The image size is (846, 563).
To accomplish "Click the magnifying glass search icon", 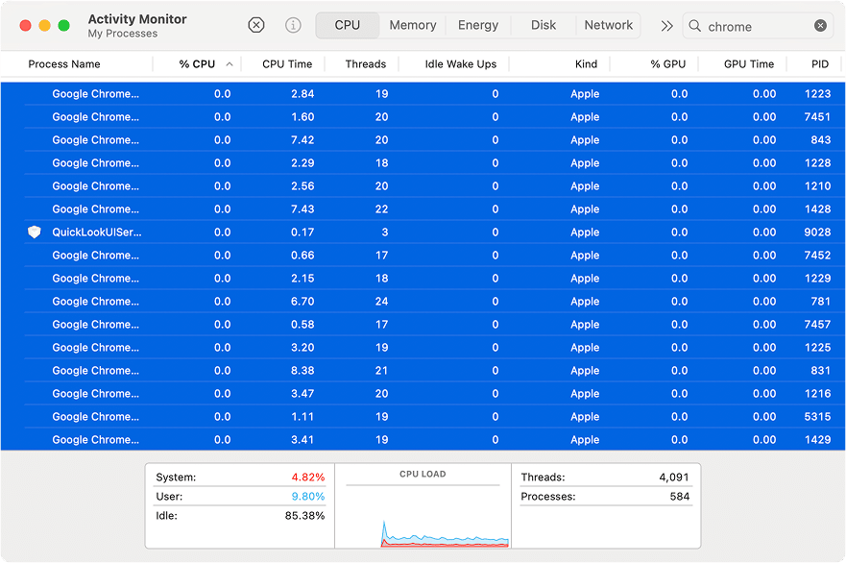I will click(x=695, y=26).
